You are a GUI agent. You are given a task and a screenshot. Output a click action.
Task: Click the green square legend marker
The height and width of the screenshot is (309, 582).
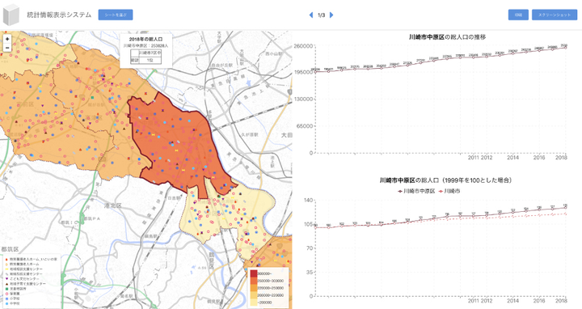pos(7,289)
